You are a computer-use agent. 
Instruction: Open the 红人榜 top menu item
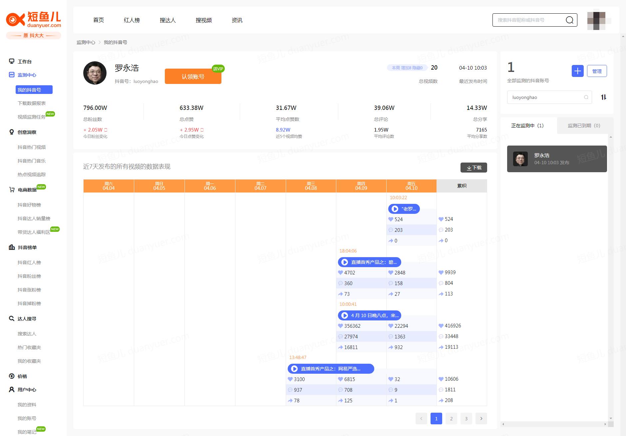tap(132, 20)
